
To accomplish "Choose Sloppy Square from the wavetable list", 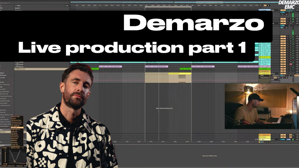I will click(x=16, y=145).
